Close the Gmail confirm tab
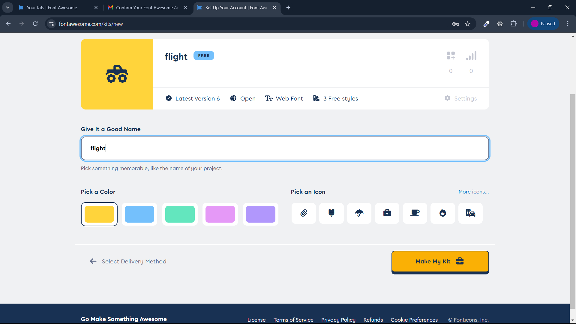 [x=185, y=8]
